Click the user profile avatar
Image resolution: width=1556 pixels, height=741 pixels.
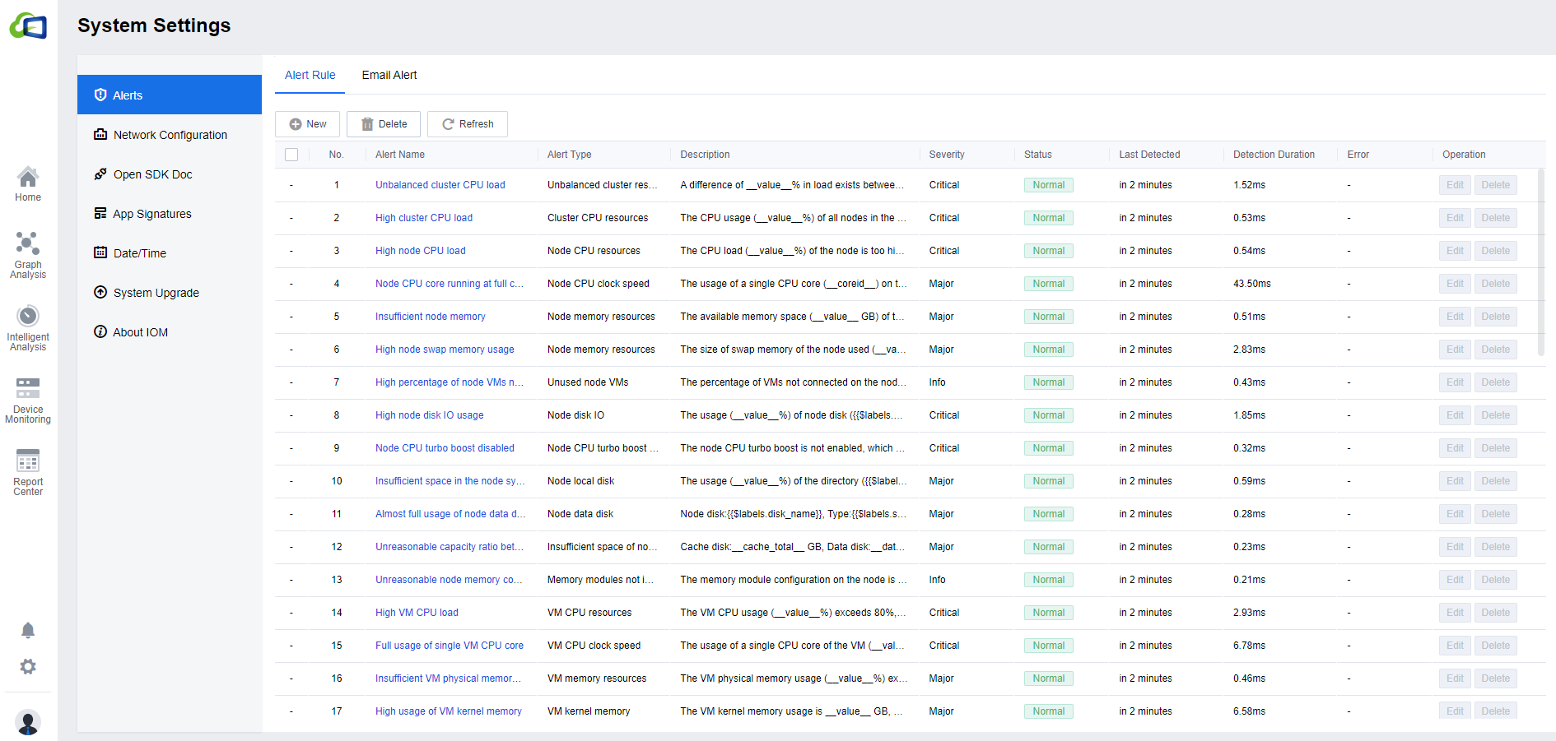pos(28,722)
